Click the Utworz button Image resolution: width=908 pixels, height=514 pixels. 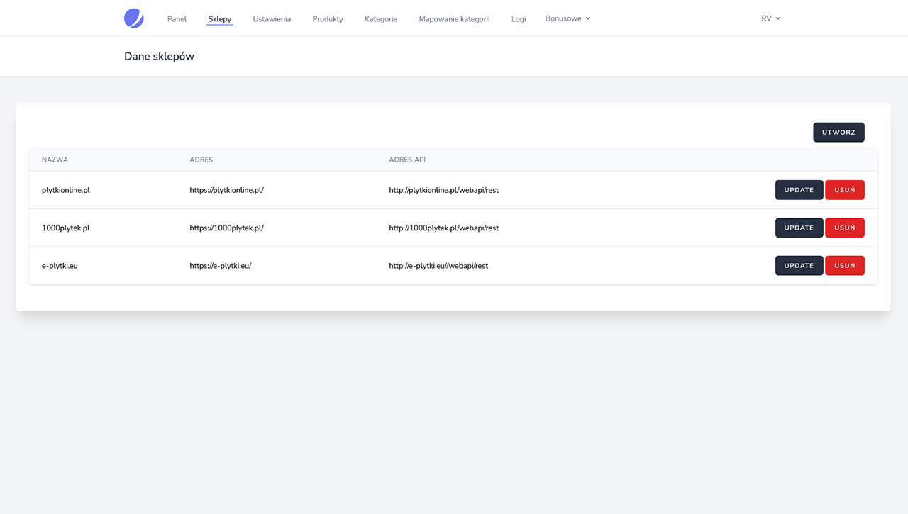[x=838, y=133]
